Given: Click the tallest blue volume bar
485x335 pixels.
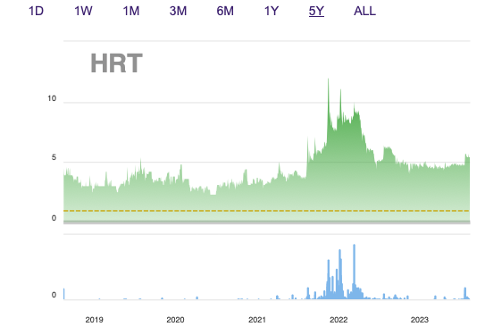Looking at the screenshot, I should [x=355, y=272].
